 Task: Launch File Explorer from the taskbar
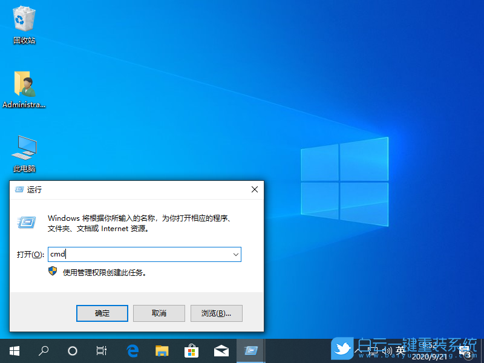click(x=161, y=350)
